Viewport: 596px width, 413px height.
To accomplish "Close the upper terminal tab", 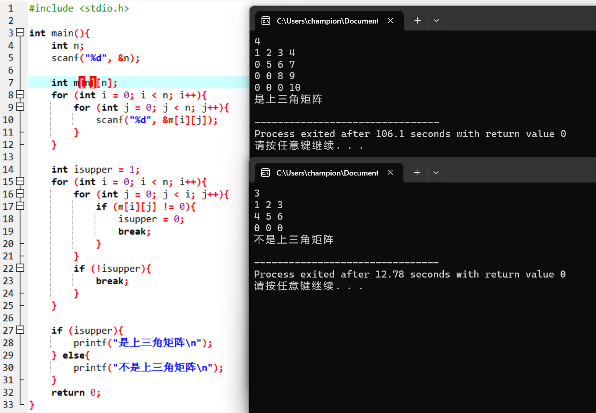I will click(x=391, y=21).
